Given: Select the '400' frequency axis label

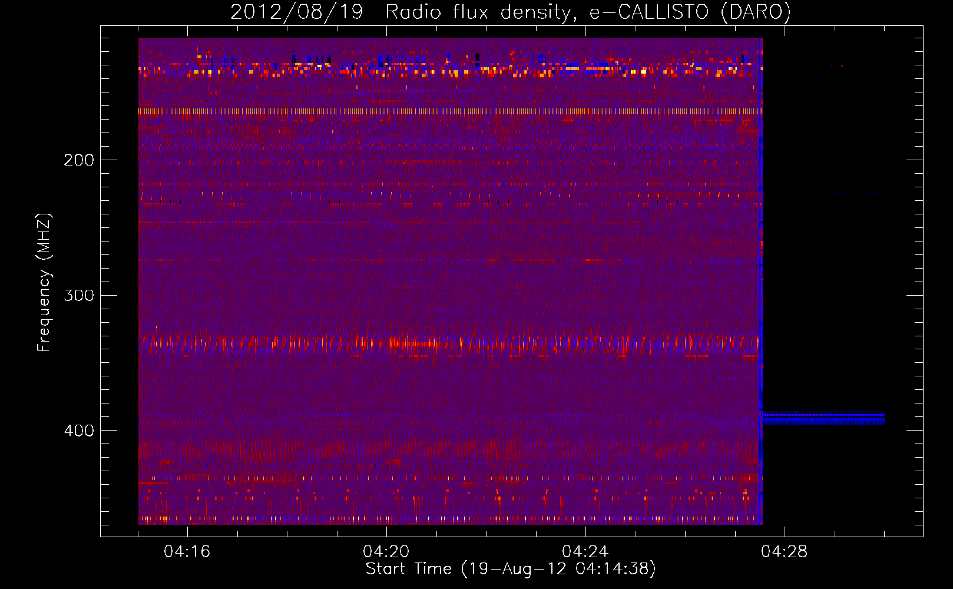Looking at the screenshot, I should tap(79, 431).
